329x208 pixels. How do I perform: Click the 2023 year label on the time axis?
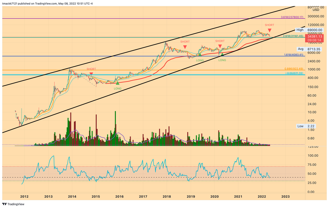[x=285, y=196]
